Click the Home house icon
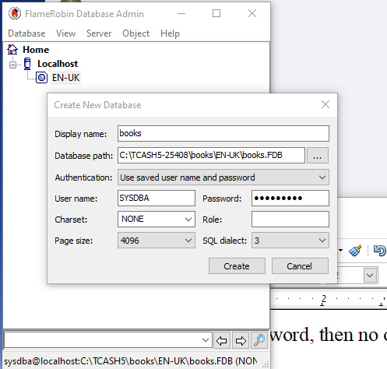The width and height of the screenshot is (387, 369). click(12, 49)
